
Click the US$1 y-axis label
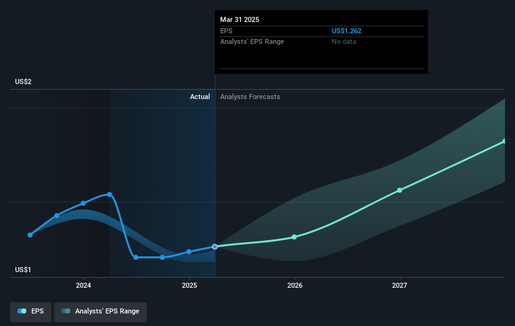pos(23,270)
